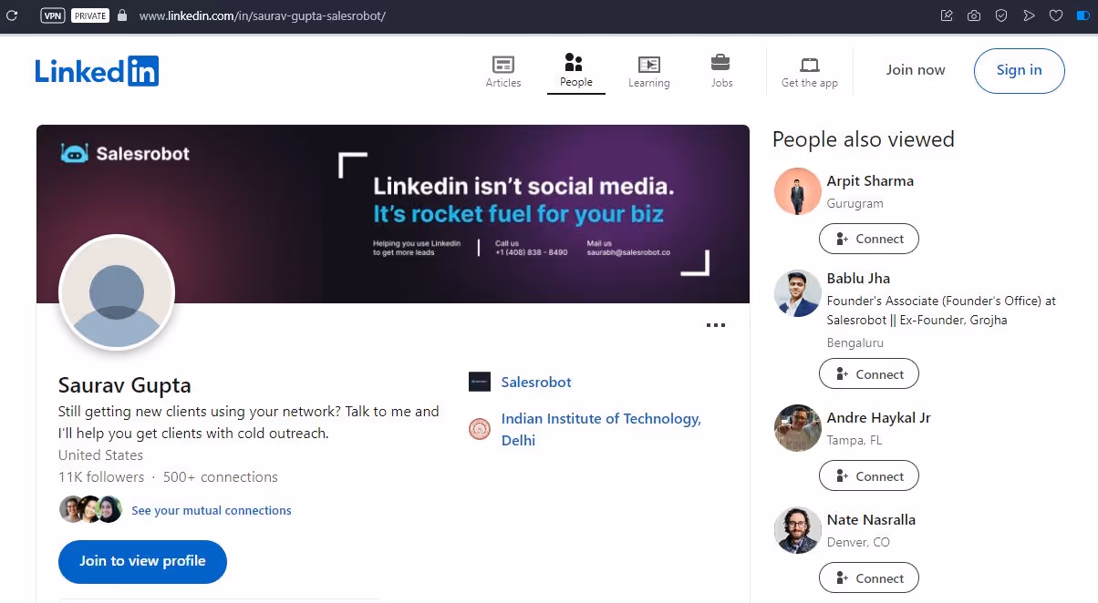Switch to the Jobs tab
1098x603 pixels.
[721, 65]
